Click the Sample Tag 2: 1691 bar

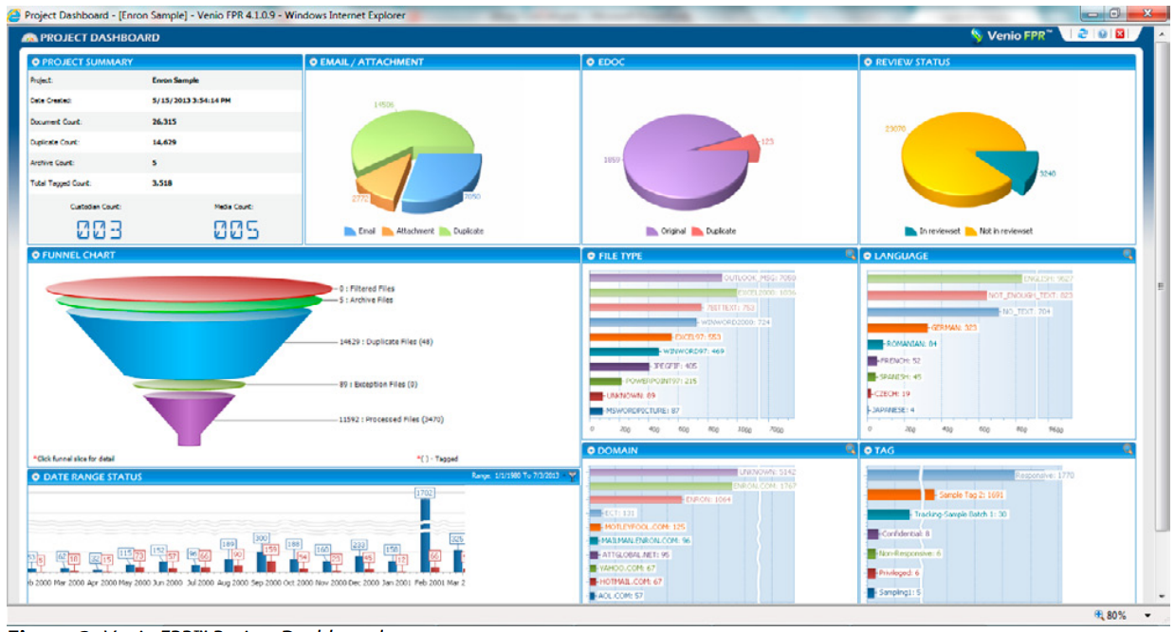pyautogui.click(x=899, y=495)
